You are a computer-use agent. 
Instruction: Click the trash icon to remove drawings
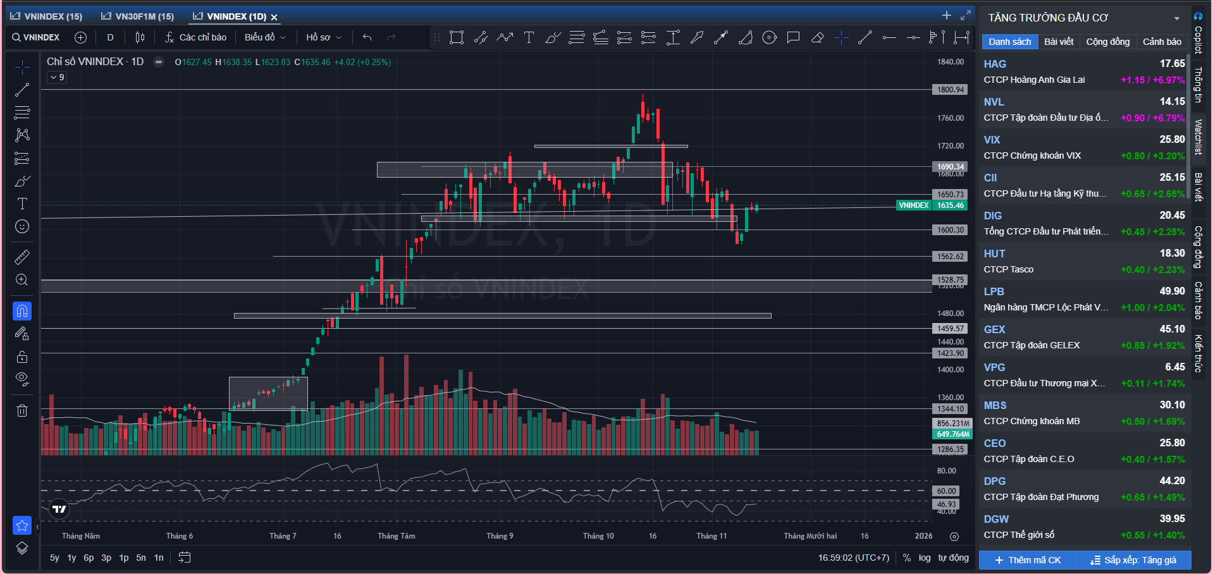(x=22, y=410)
